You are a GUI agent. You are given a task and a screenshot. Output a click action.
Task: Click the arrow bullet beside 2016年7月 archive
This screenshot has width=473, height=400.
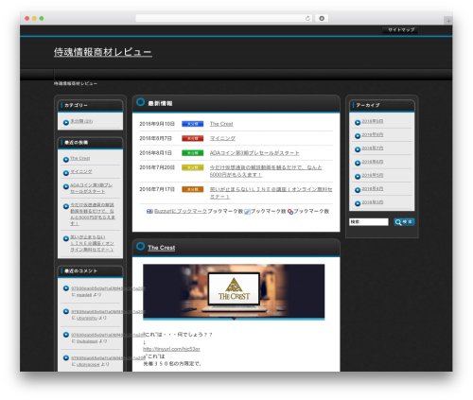click(x=358, y=149)
